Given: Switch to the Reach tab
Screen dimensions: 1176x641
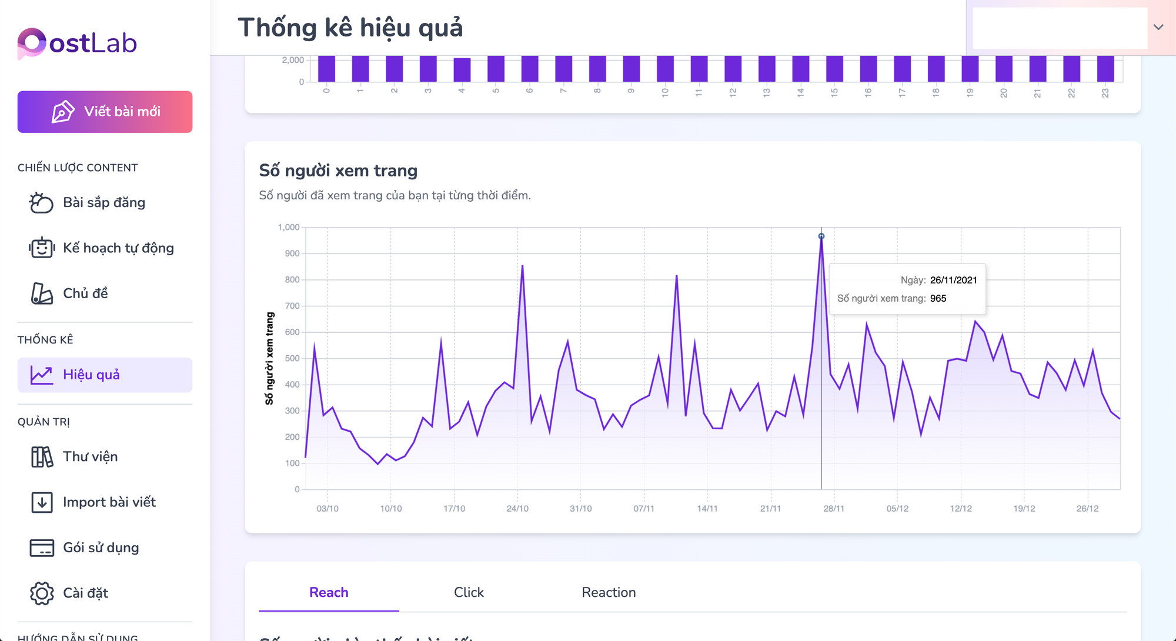Looking at the screenshot, I should [329, 592].
